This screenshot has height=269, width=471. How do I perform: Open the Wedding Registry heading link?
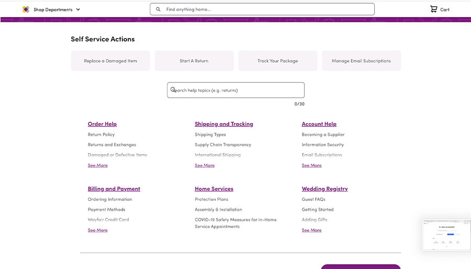point(324,189)
